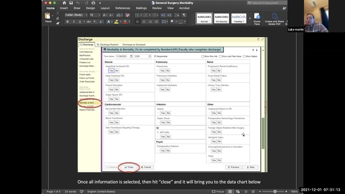
Task: Toggle Underline formatting
Action: pos(80,22)
